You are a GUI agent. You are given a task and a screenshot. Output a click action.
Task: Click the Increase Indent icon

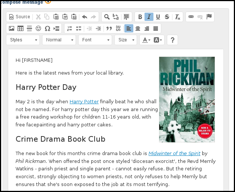(98, 28)
